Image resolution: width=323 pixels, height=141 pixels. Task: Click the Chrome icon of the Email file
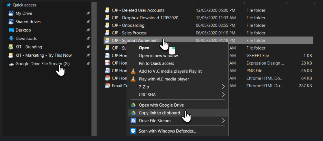(x=107, y=86)
